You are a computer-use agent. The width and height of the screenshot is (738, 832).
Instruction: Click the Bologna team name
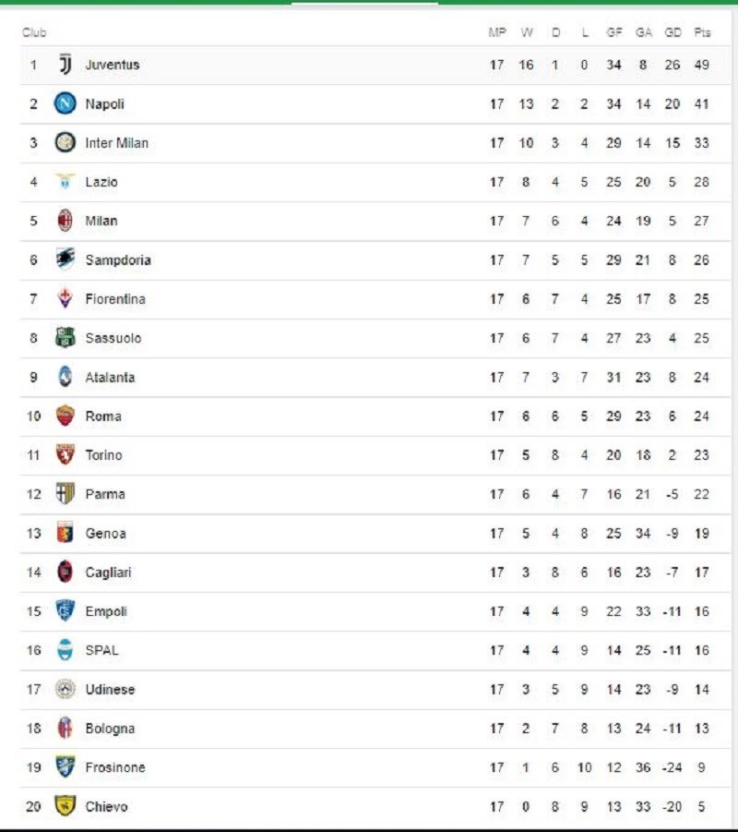pos(111,729)
